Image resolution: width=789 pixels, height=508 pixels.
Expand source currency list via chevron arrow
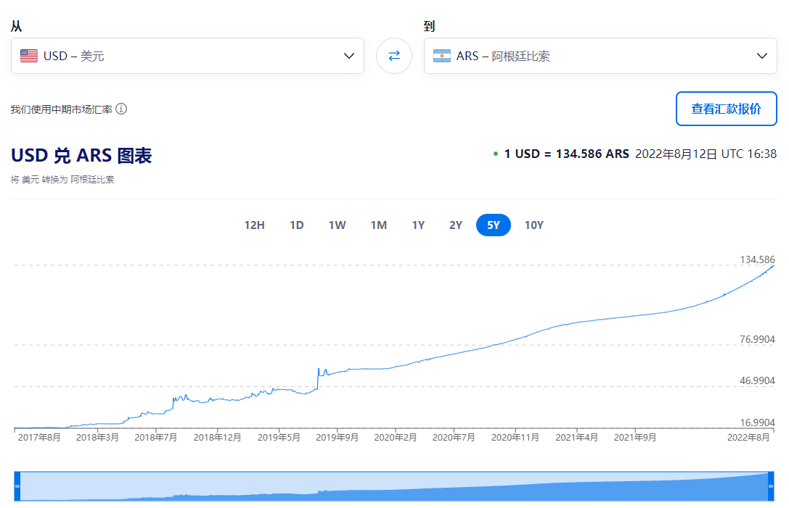pos(349,56)
